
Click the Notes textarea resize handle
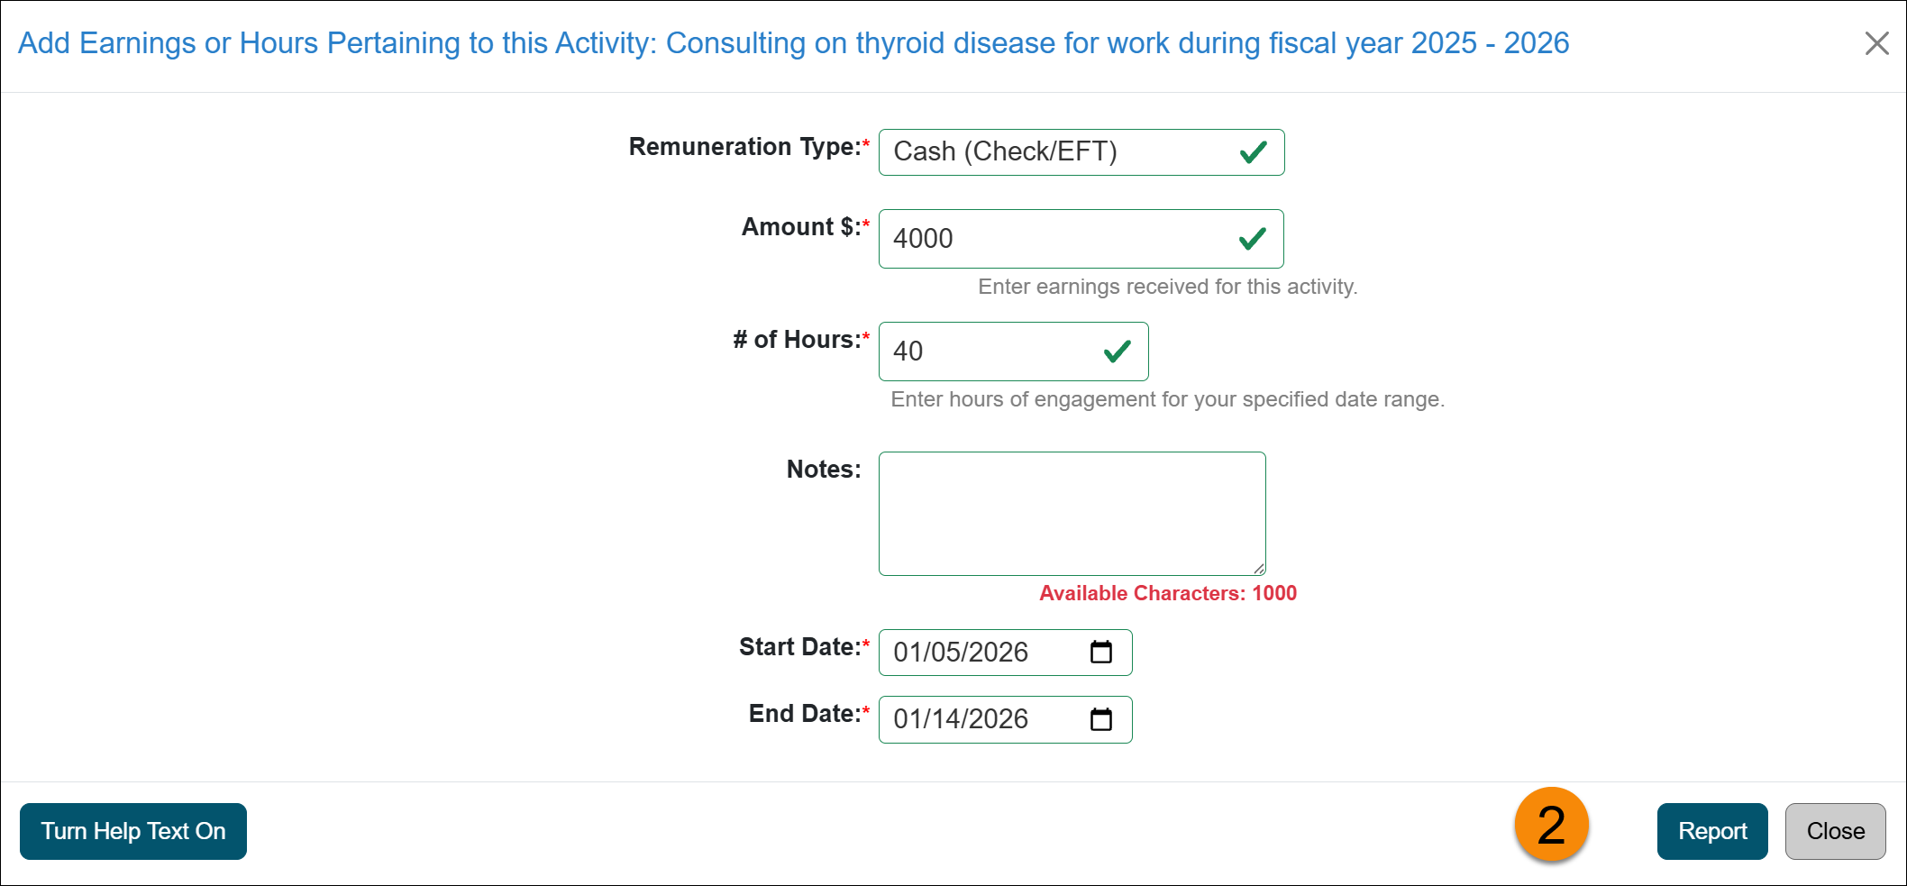point(1260,567)
